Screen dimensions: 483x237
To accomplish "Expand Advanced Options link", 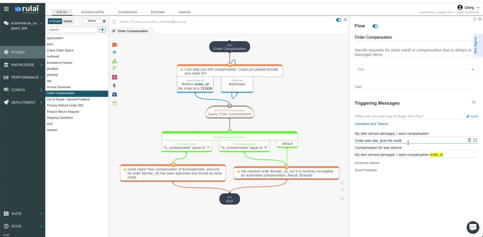I will click(x=367, y=163).
